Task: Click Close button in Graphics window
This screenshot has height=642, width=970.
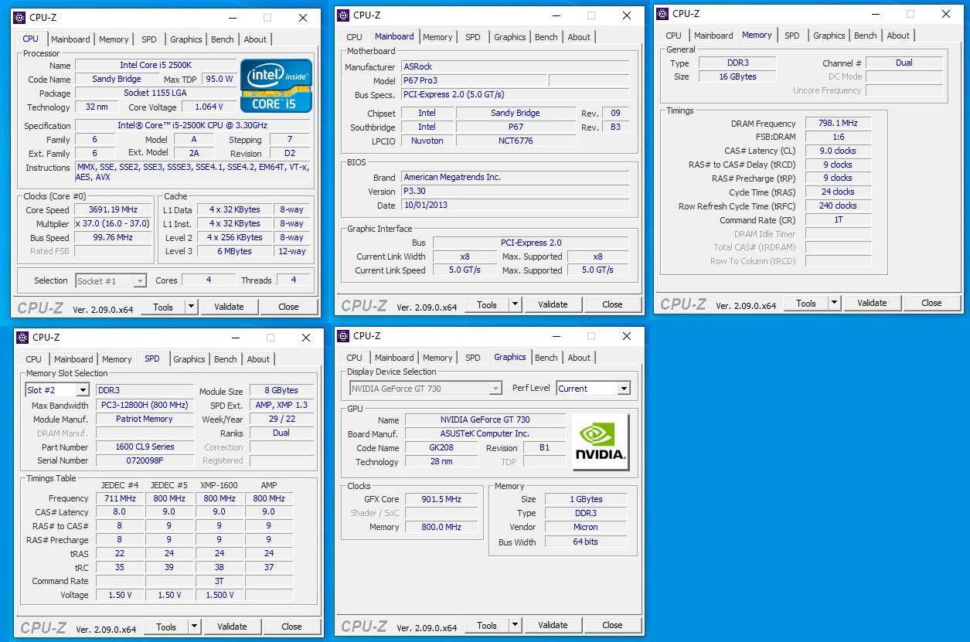Action: tap(612, 625)
